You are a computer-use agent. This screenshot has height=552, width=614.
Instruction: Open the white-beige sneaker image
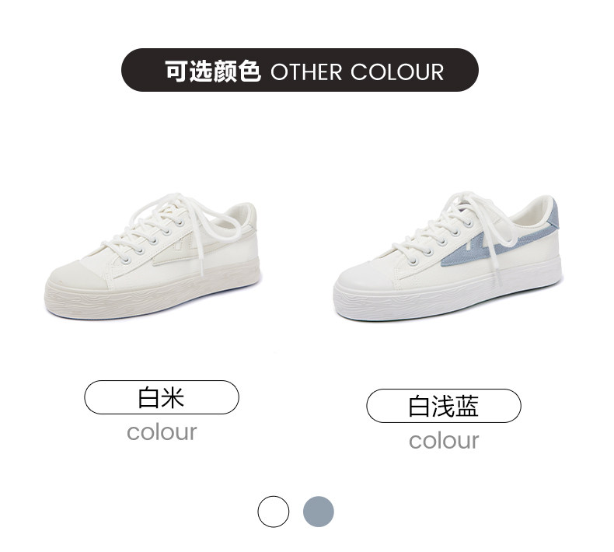pos(152,257)
